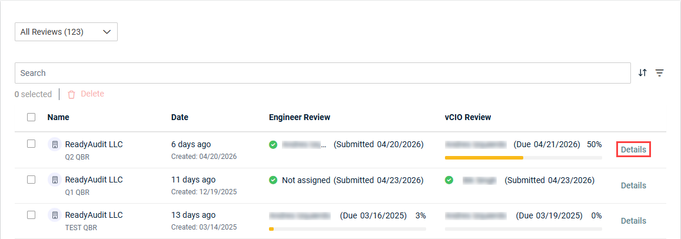The image size is (681, 239).
Task: Click the trash can Delete icon
Action: tap(72, 94)
